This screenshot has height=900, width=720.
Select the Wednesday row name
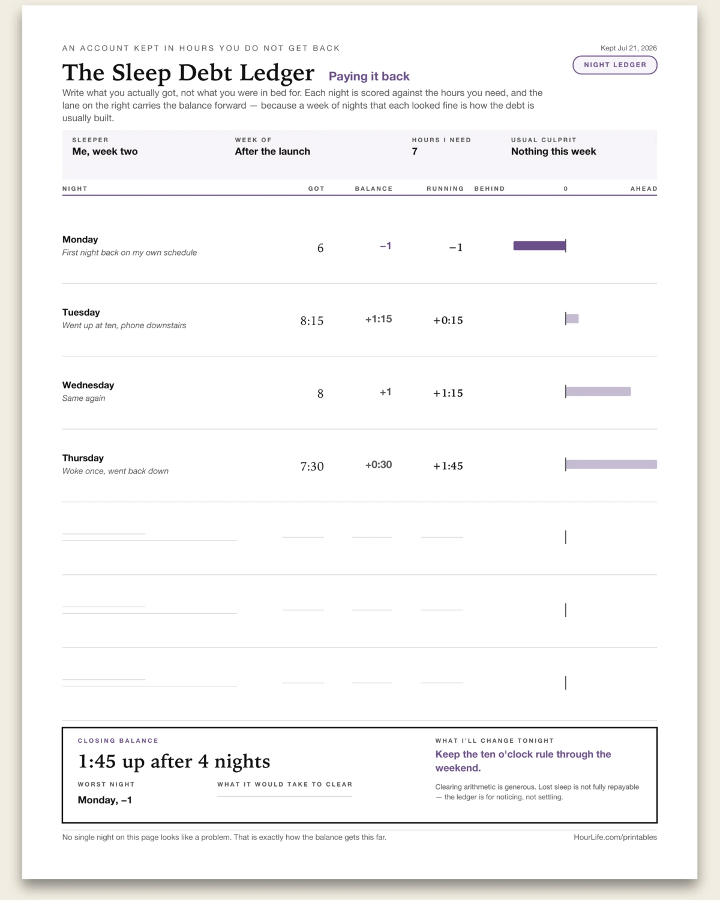tap(88, 385)
